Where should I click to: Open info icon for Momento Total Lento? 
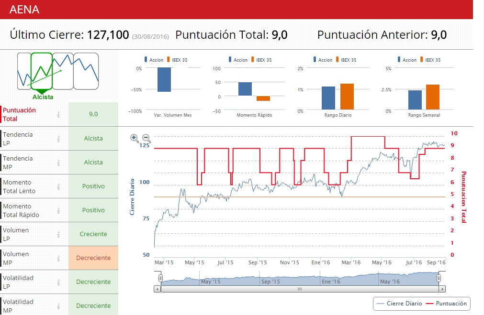point(58,186)
